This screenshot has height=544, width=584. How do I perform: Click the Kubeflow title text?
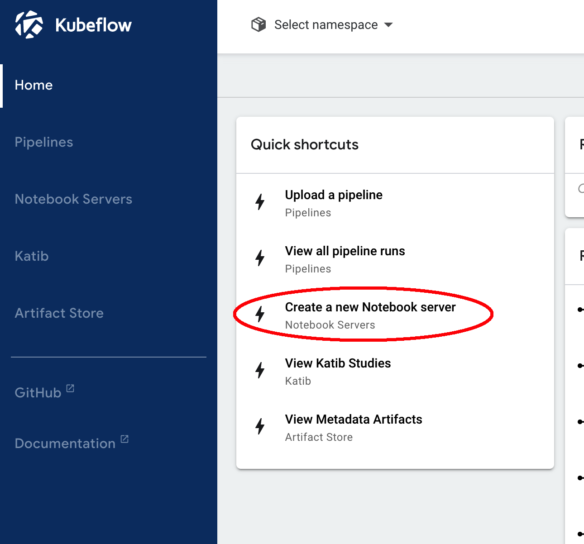pos(93,25)
